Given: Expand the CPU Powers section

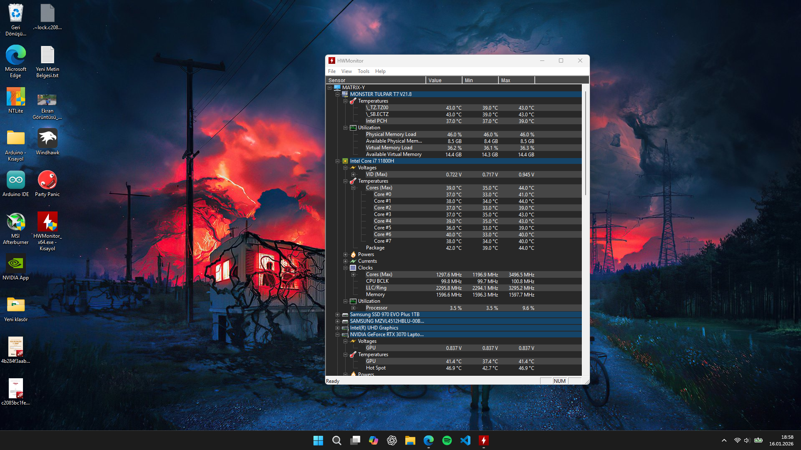Looking at the screenshot, I should click(346, 254).
